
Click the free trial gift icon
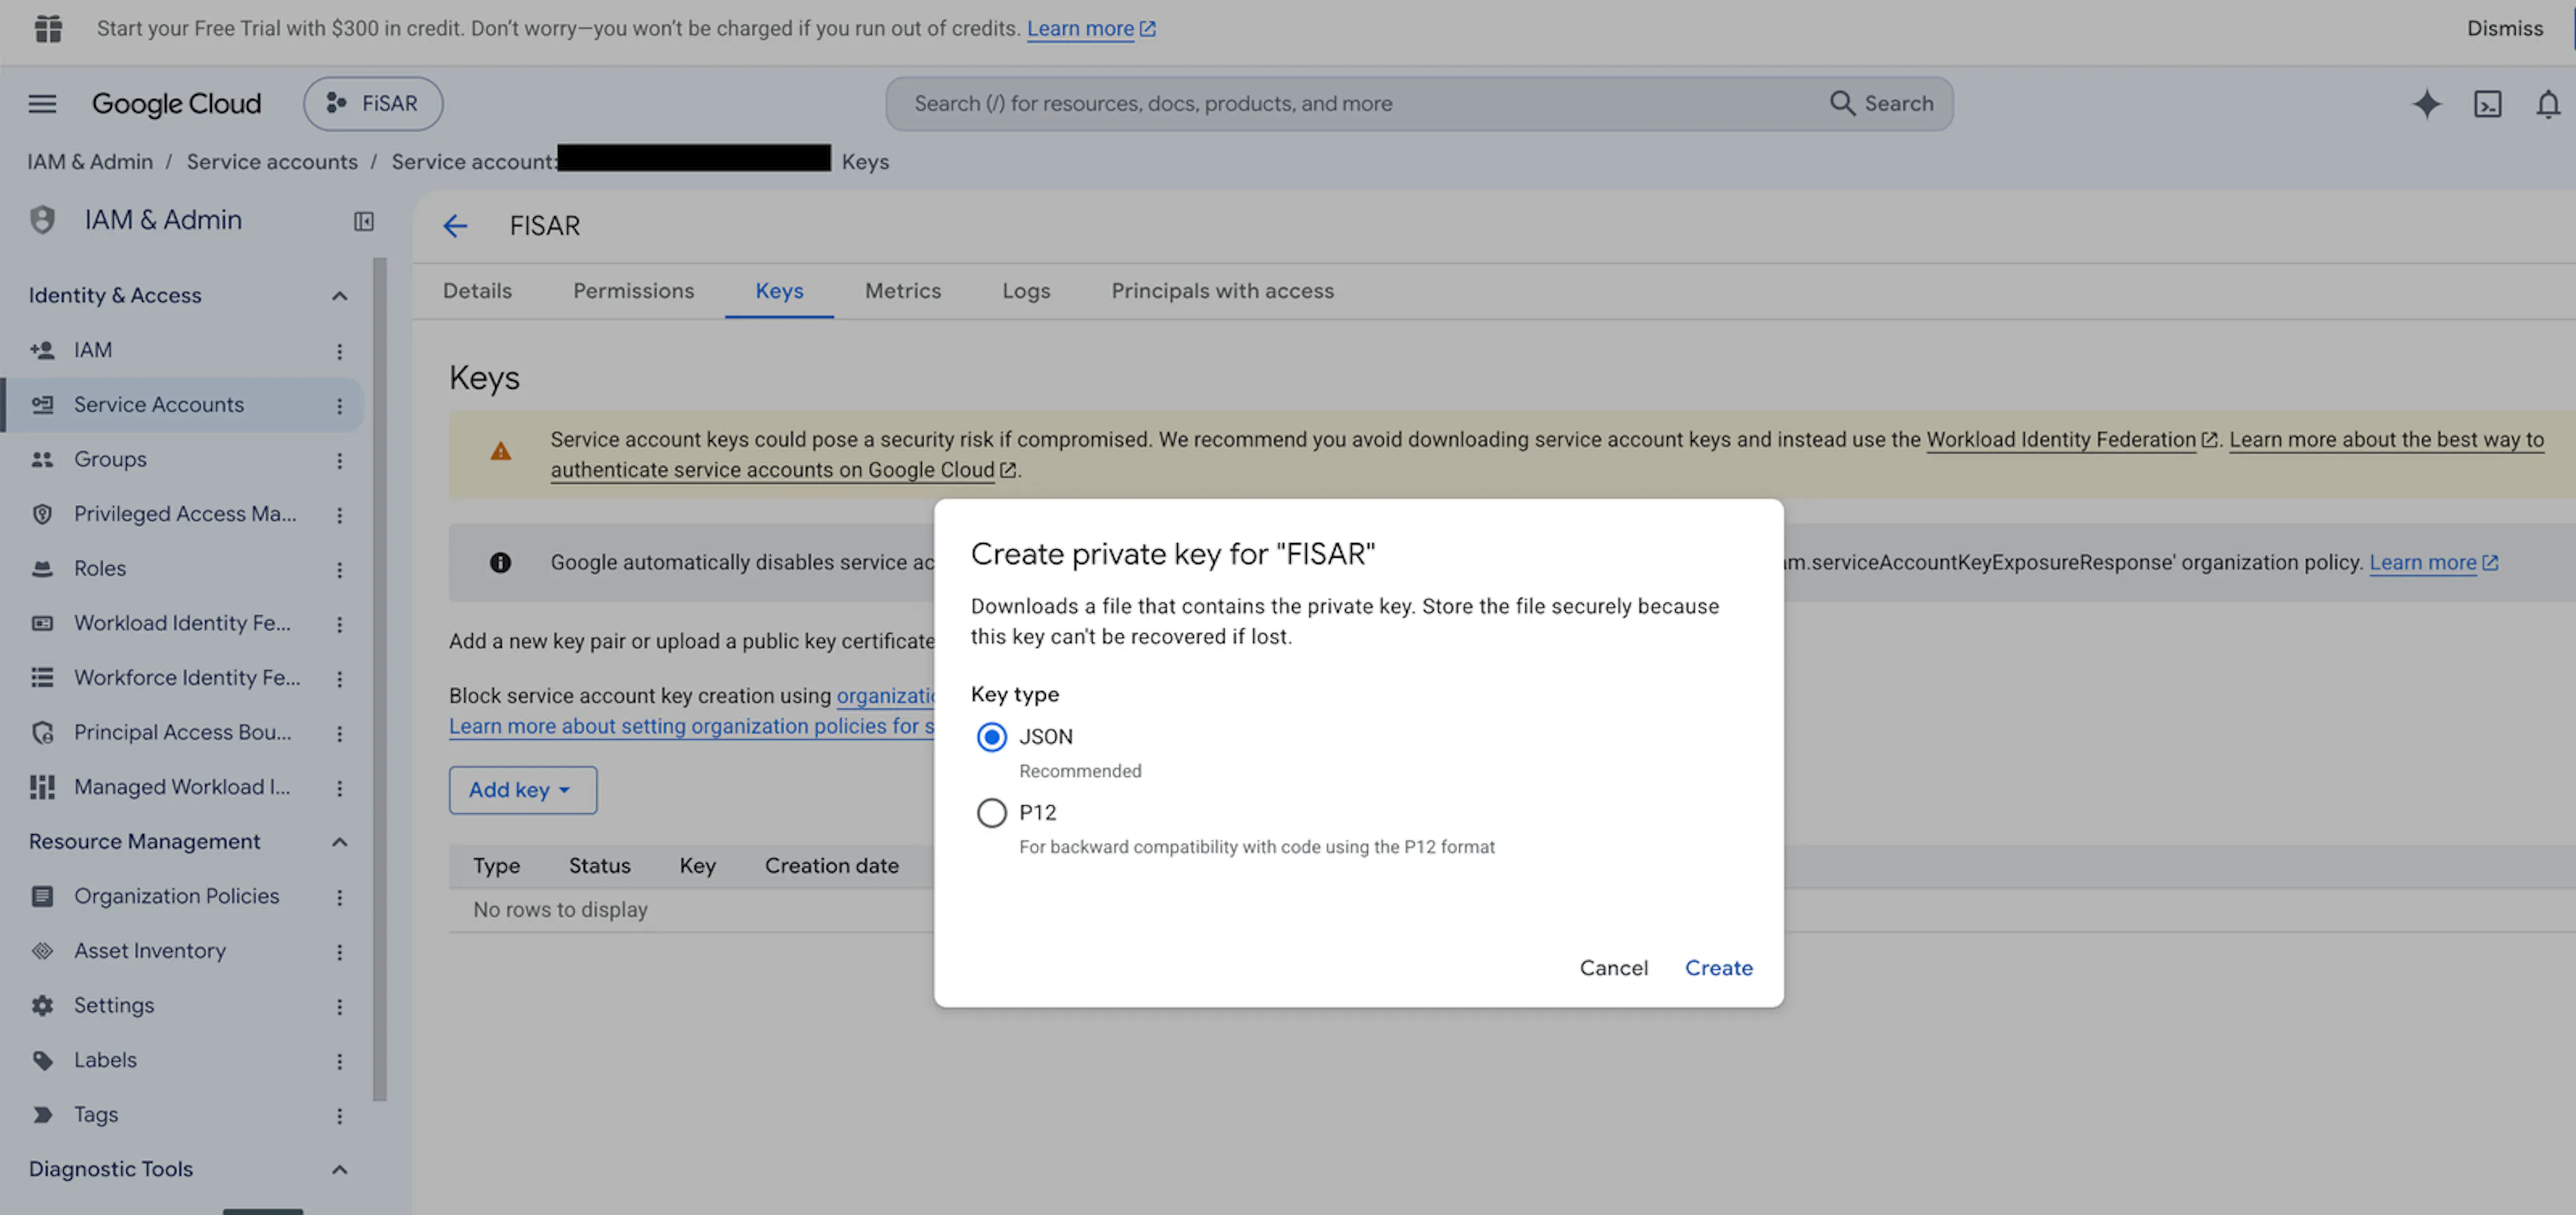pos(48,29)
